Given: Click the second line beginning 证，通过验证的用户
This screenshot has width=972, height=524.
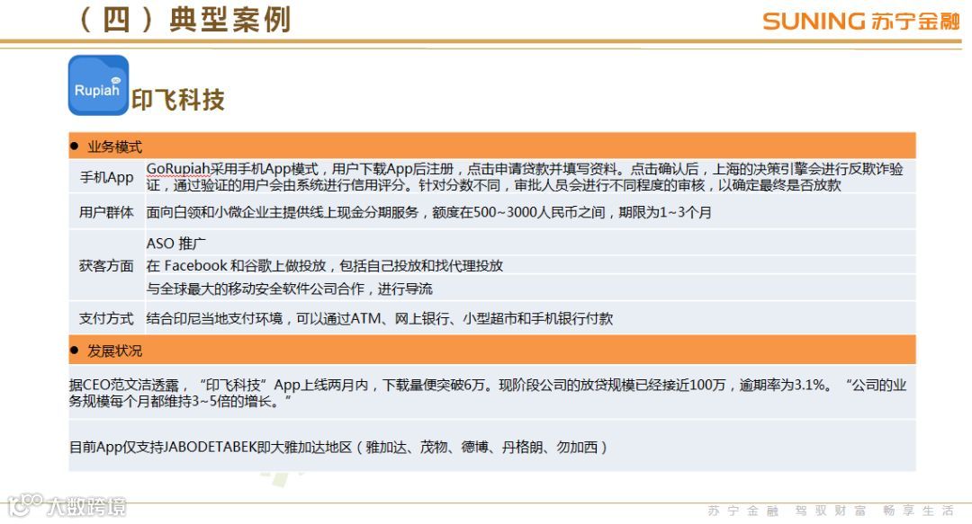Looking at the screenshot, I should 493,185.
